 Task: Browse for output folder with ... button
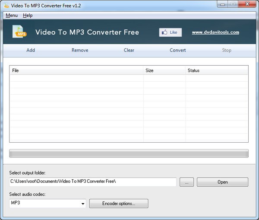click(x=186, y=182)
